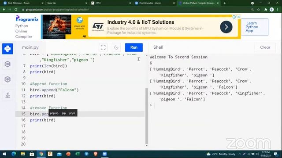Open Microsoft Edge from taskbar
The image size is (282, 158).
point(14,154)
